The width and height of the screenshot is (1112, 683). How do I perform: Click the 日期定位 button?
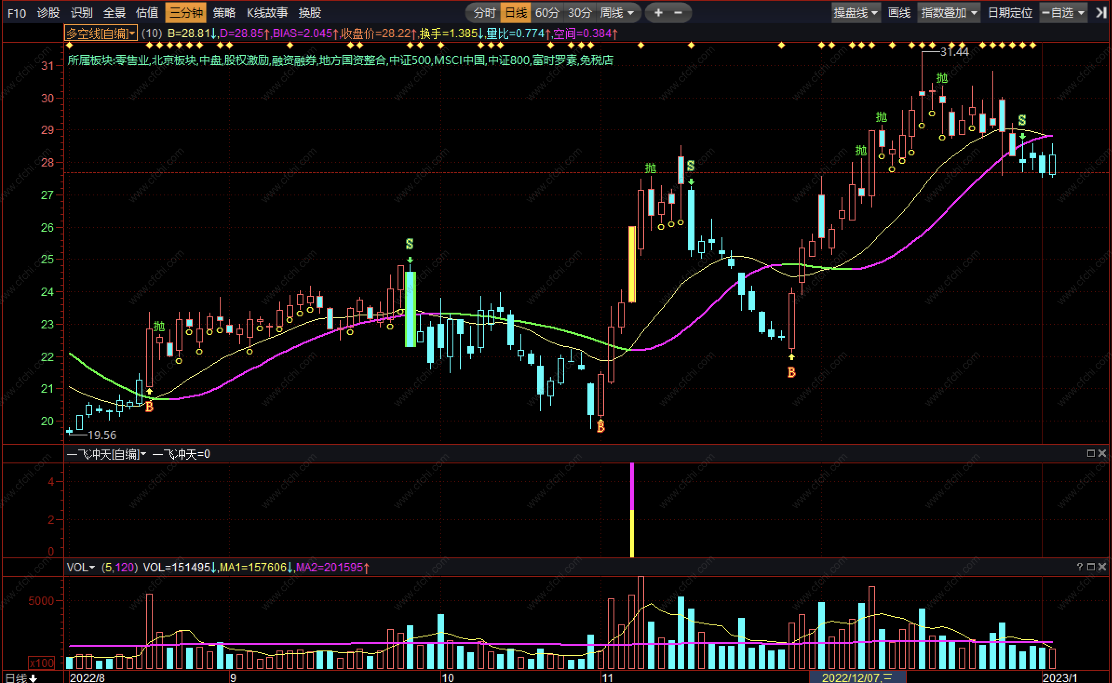(x=1010, y=13)
